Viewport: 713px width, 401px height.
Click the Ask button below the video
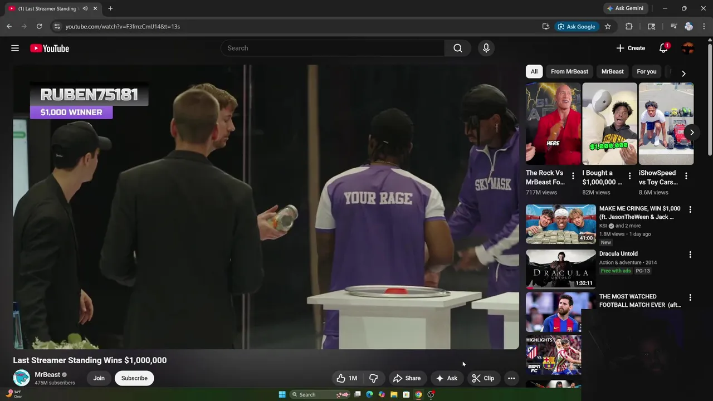tap(447, 378)
